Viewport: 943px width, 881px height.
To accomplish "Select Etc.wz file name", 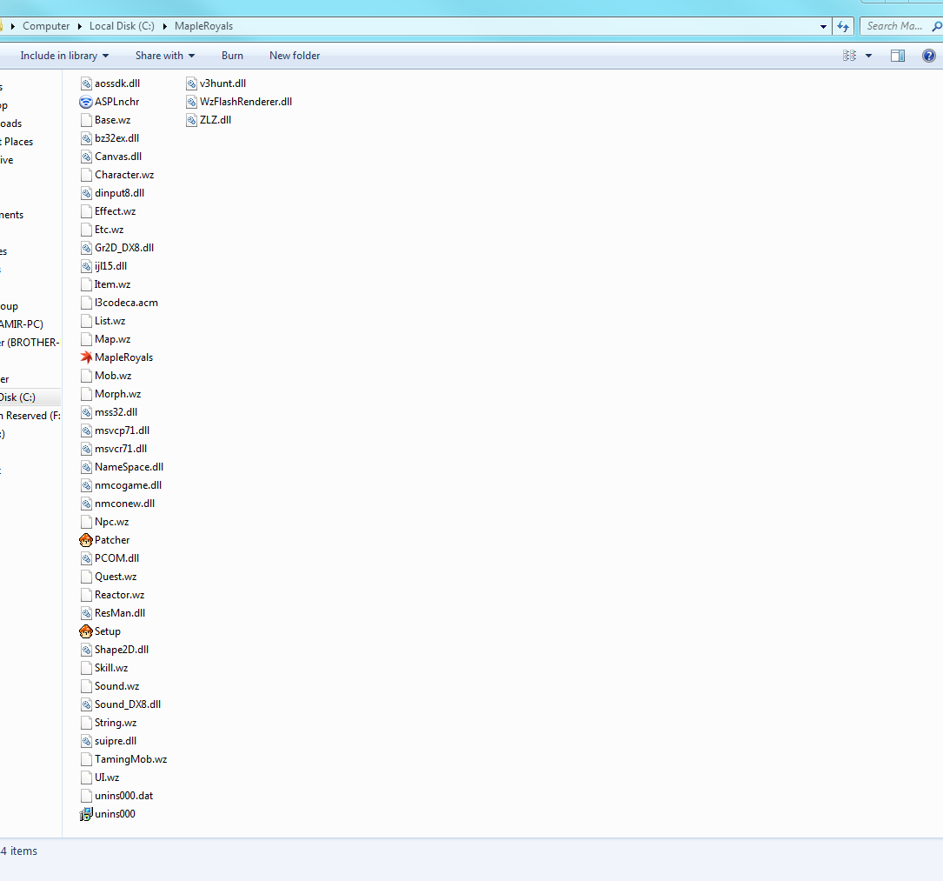I will (x=110, y=230).
